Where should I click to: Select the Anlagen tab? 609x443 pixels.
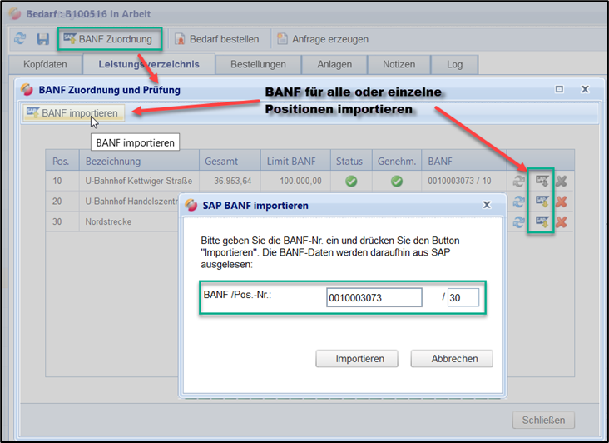[x=334, y=64]
